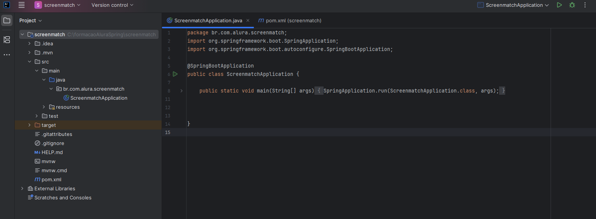Screen dimensions: 596x219
Task: Open the ScreenmatchApplication run configuration dropdown
Action: point(513,5)
